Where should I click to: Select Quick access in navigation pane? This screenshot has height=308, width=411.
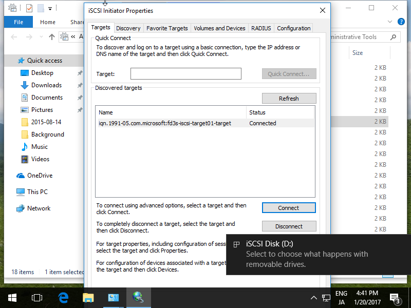pyautogui.click(x=44, y=61)
